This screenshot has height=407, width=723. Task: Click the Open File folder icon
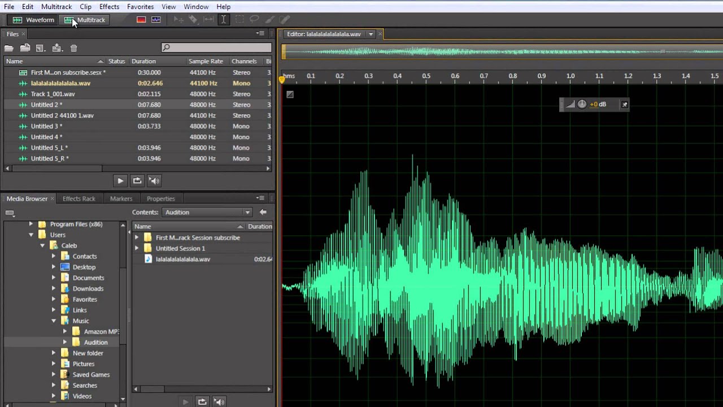[x=9, y=48]
